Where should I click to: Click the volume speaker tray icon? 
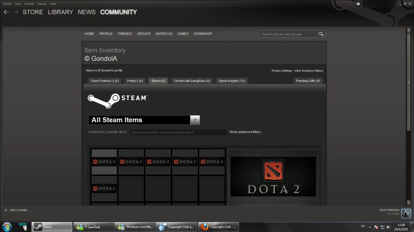tap(388, 227)
